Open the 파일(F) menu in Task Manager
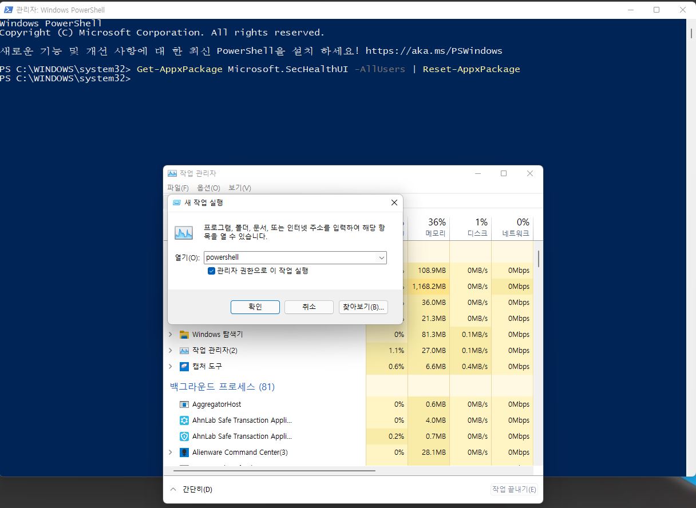696x508 pixels. 178,188
